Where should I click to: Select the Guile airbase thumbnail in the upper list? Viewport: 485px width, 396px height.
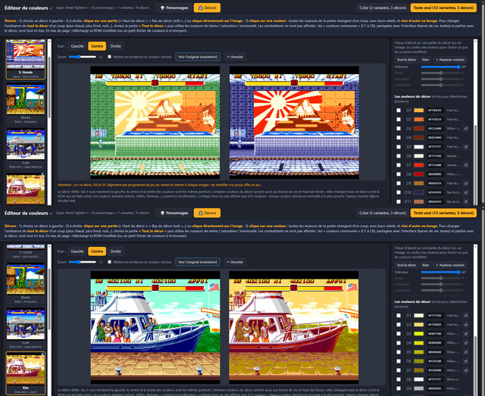point(26,147)
